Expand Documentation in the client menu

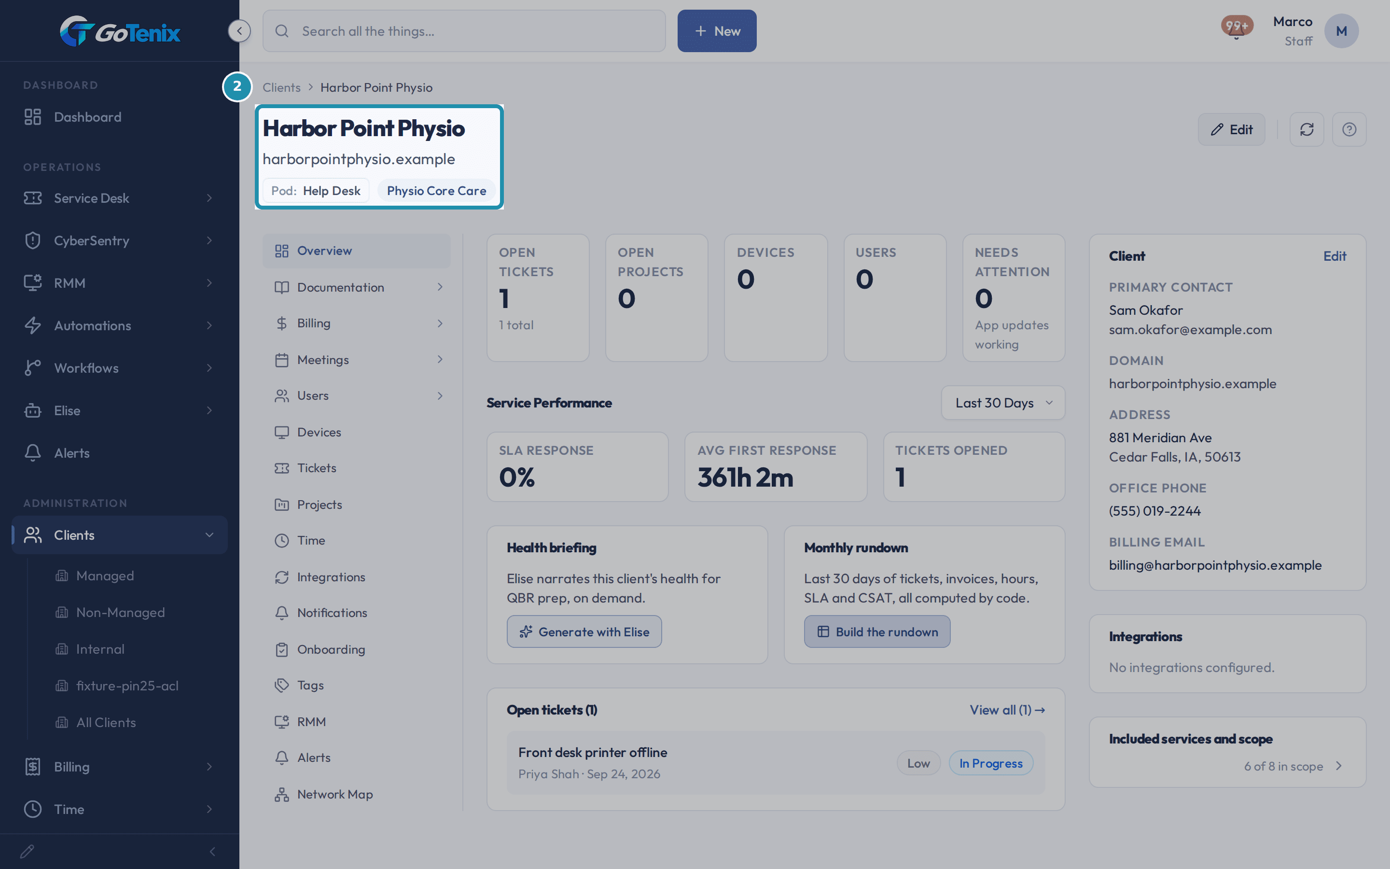[x=356, y=287]
